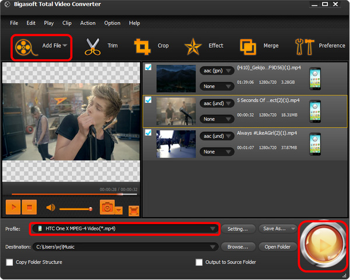Screen dimensions: 350x280
Task: Take a snapshot with the camera icon
Action: coord(107,207)
